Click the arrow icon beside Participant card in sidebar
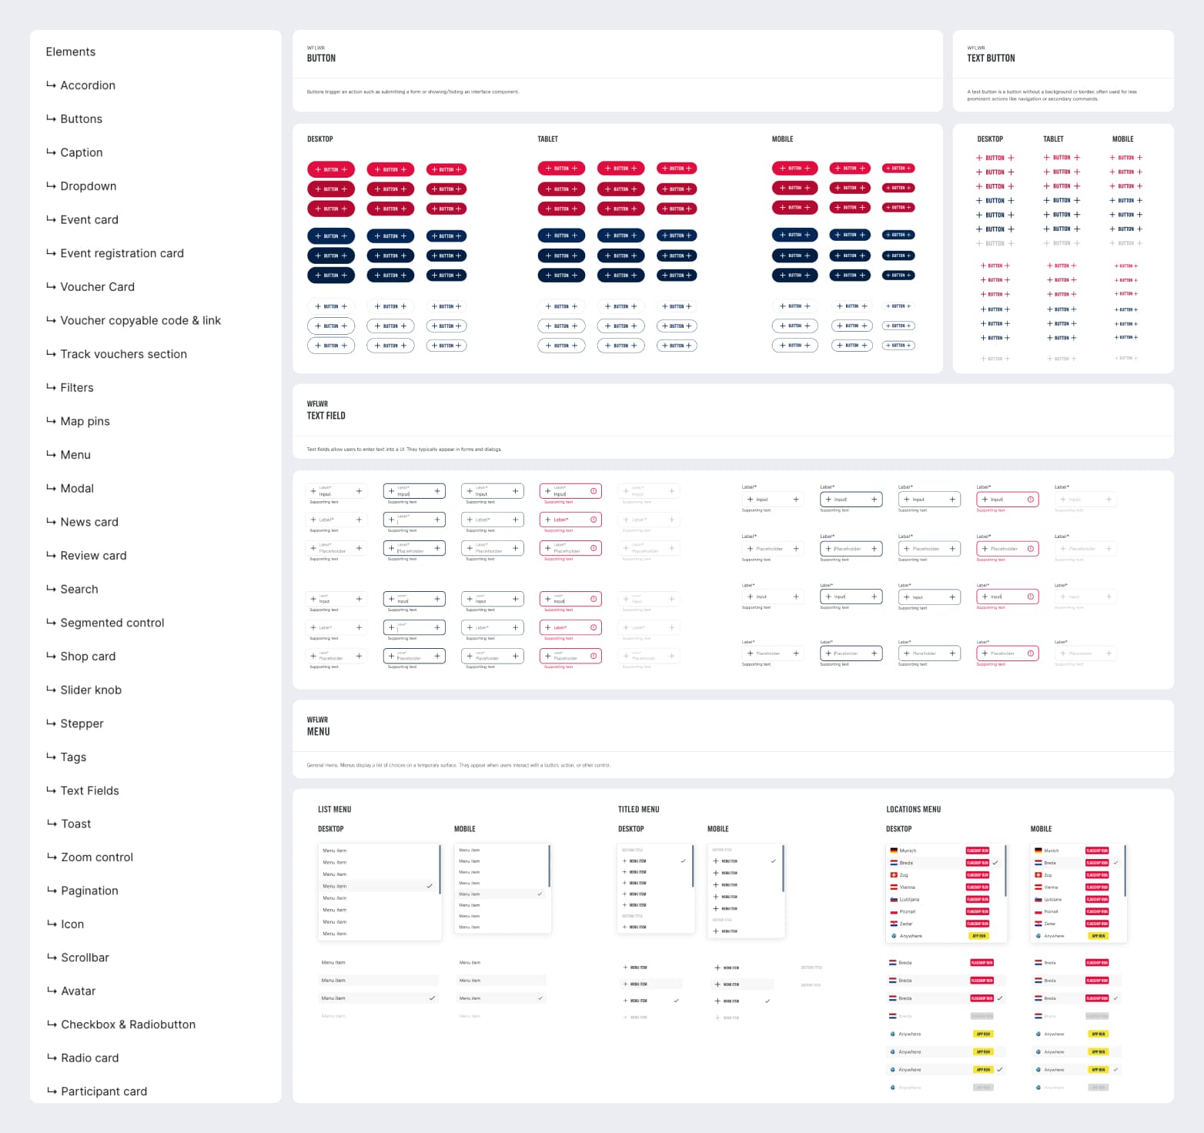 tap(52, 1091)
